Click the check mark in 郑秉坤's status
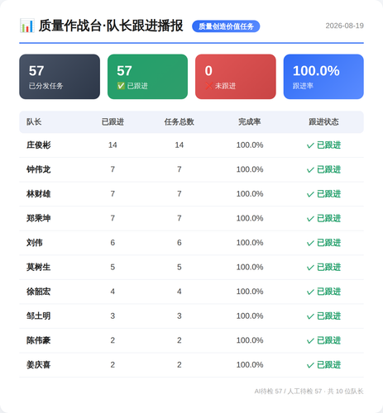Viewport: 383px width, 413px height. point(310,219)
